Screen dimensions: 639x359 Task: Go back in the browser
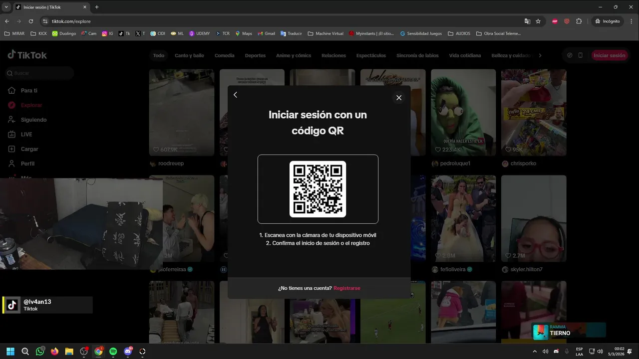7,21
